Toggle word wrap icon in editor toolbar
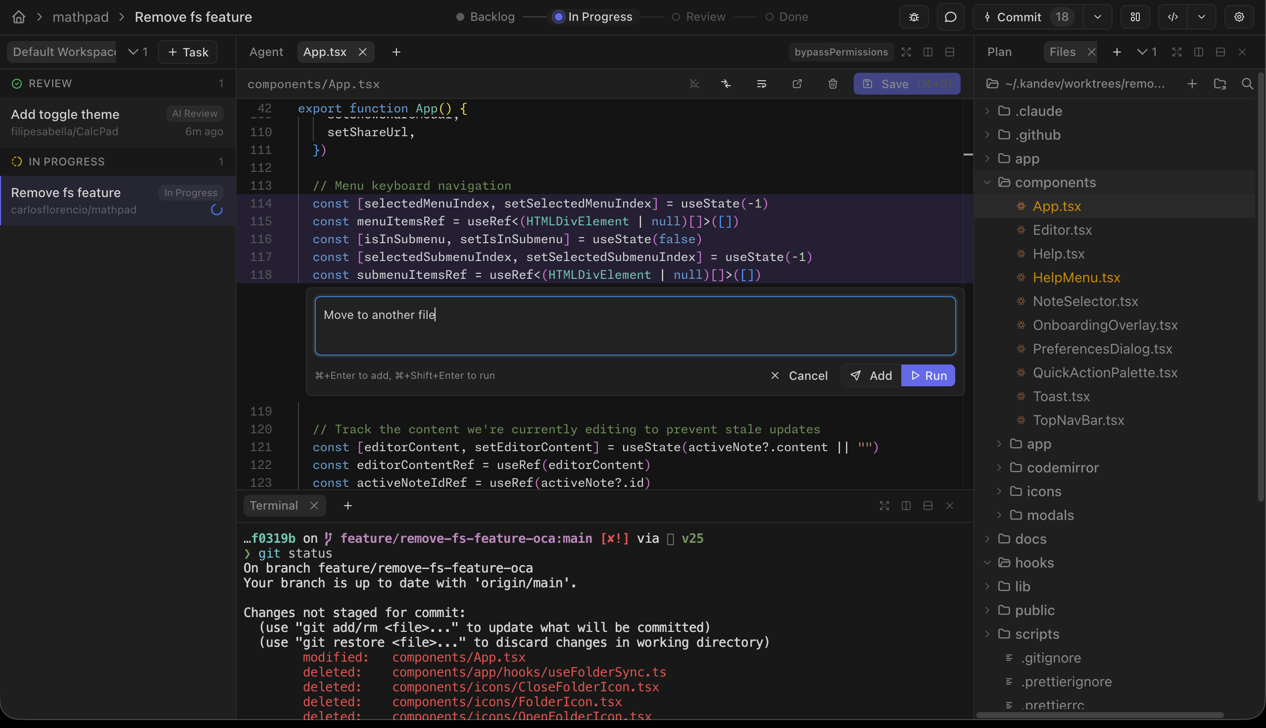 [x=761, y=84]
